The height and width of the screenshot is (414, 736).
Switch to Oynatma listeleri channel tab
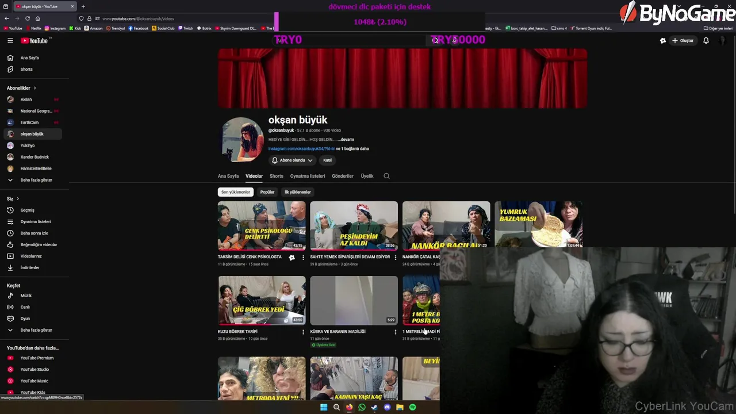tap(308, 176)
